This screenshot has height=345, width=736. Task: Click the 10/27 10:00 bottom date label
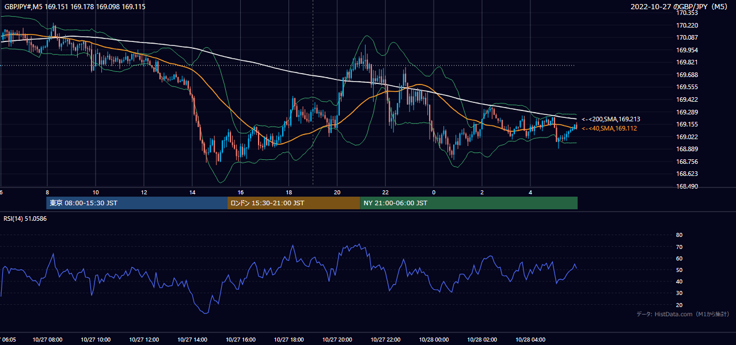coord(96,339)
